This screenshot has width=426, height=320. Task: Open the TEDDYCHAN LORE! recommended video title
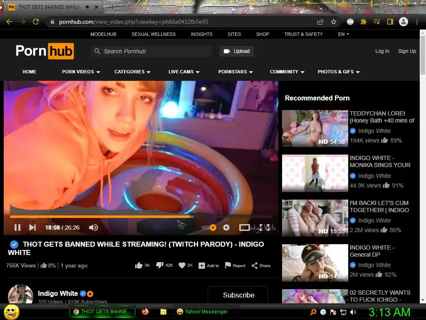pos(382,117)
